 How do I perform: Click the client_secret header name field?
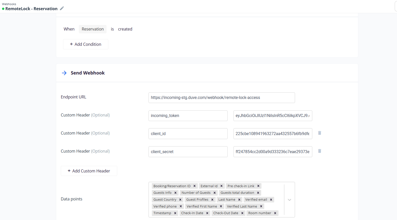click(188, 152)
